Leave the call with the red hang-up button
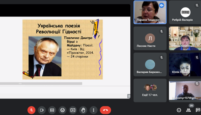This screenshot has width=201, height=115. tap(105, 110)
